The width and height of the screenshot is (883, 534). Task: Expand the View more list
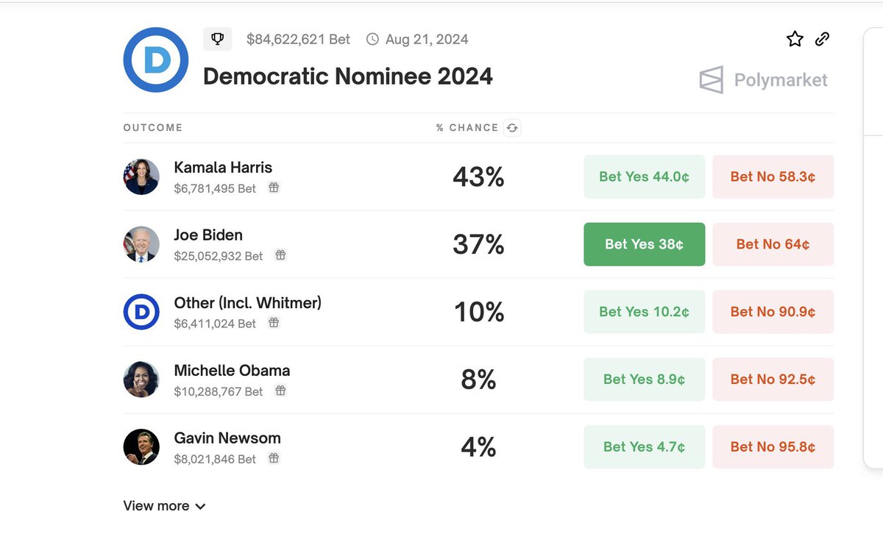tap(164, 506)
